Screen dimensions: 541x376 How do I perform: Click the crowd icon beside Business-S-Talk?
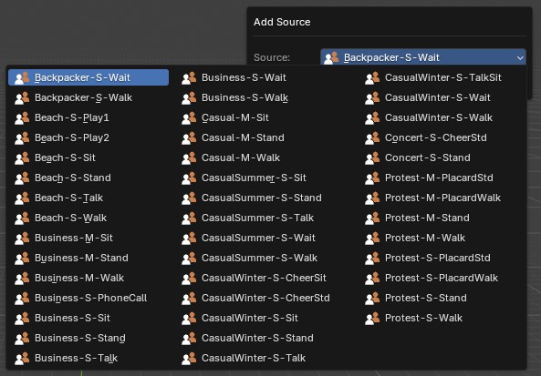click(x=22, y=358)
